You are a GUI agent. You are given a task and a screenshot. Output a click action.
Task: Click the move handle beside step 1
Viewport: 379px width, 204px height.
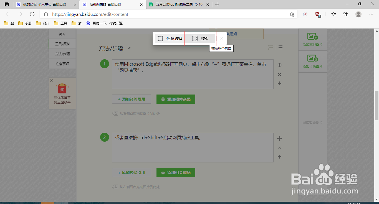(x=279, y=65)
